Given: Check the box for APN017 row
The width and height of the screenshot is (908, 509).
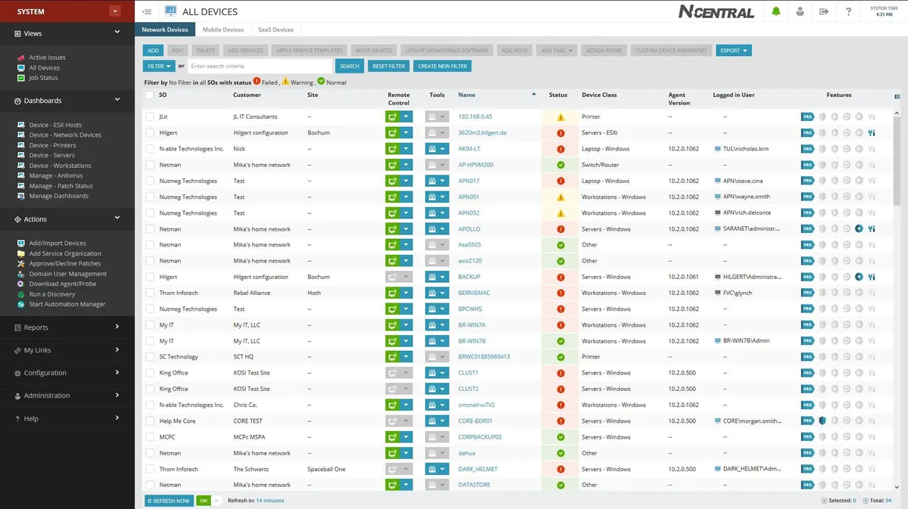Looking at the screenshot, I should (150, 181).
